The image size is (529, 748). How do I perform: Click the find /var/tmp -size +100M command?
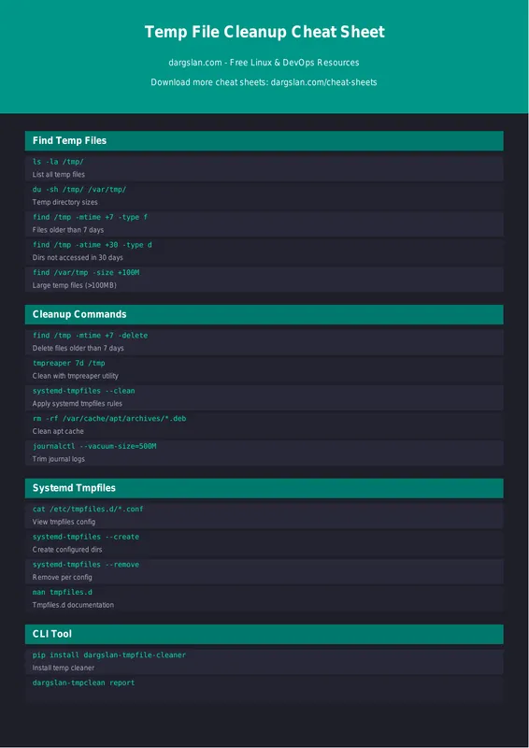86,272
